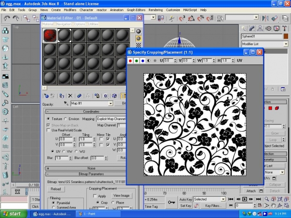291x218 pixels.
Task: Toggle blue channel in Cropping window
Action: [143, 61]
